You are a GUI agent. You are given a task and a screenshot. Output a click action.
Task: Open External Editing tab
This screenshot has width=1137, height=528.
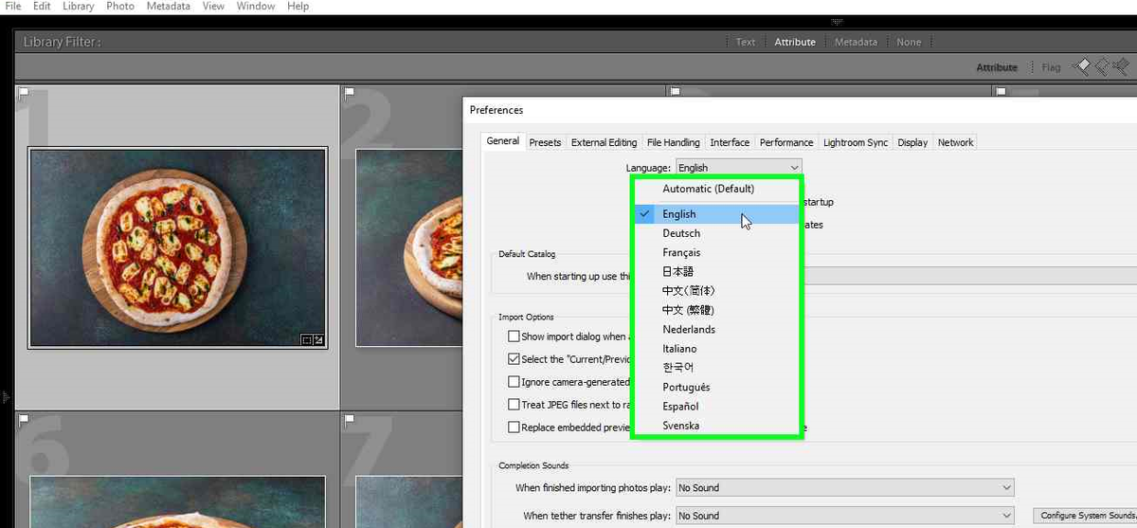coord(604,142)
